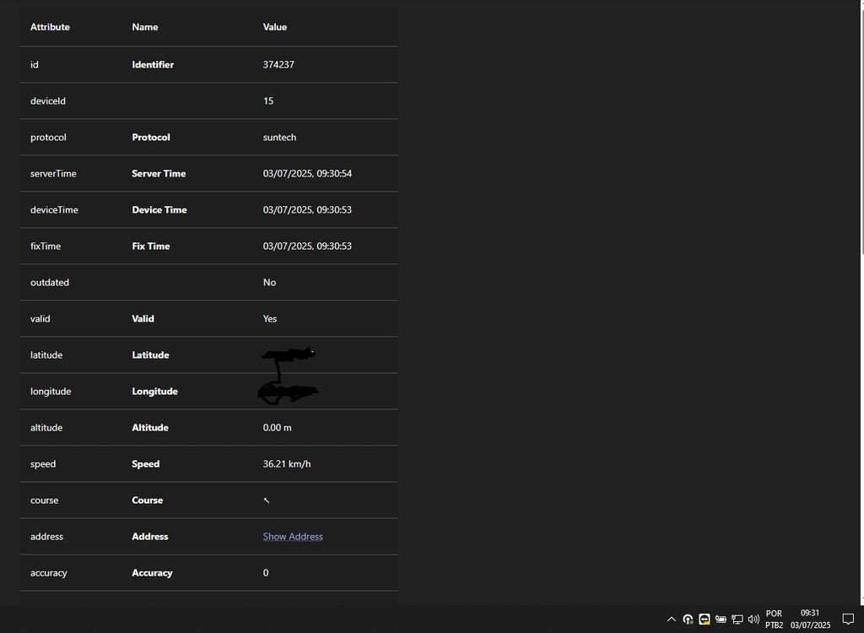
Task: Open the clock showing 09:31
Action: pyautogui.click(x=810, y=619)
